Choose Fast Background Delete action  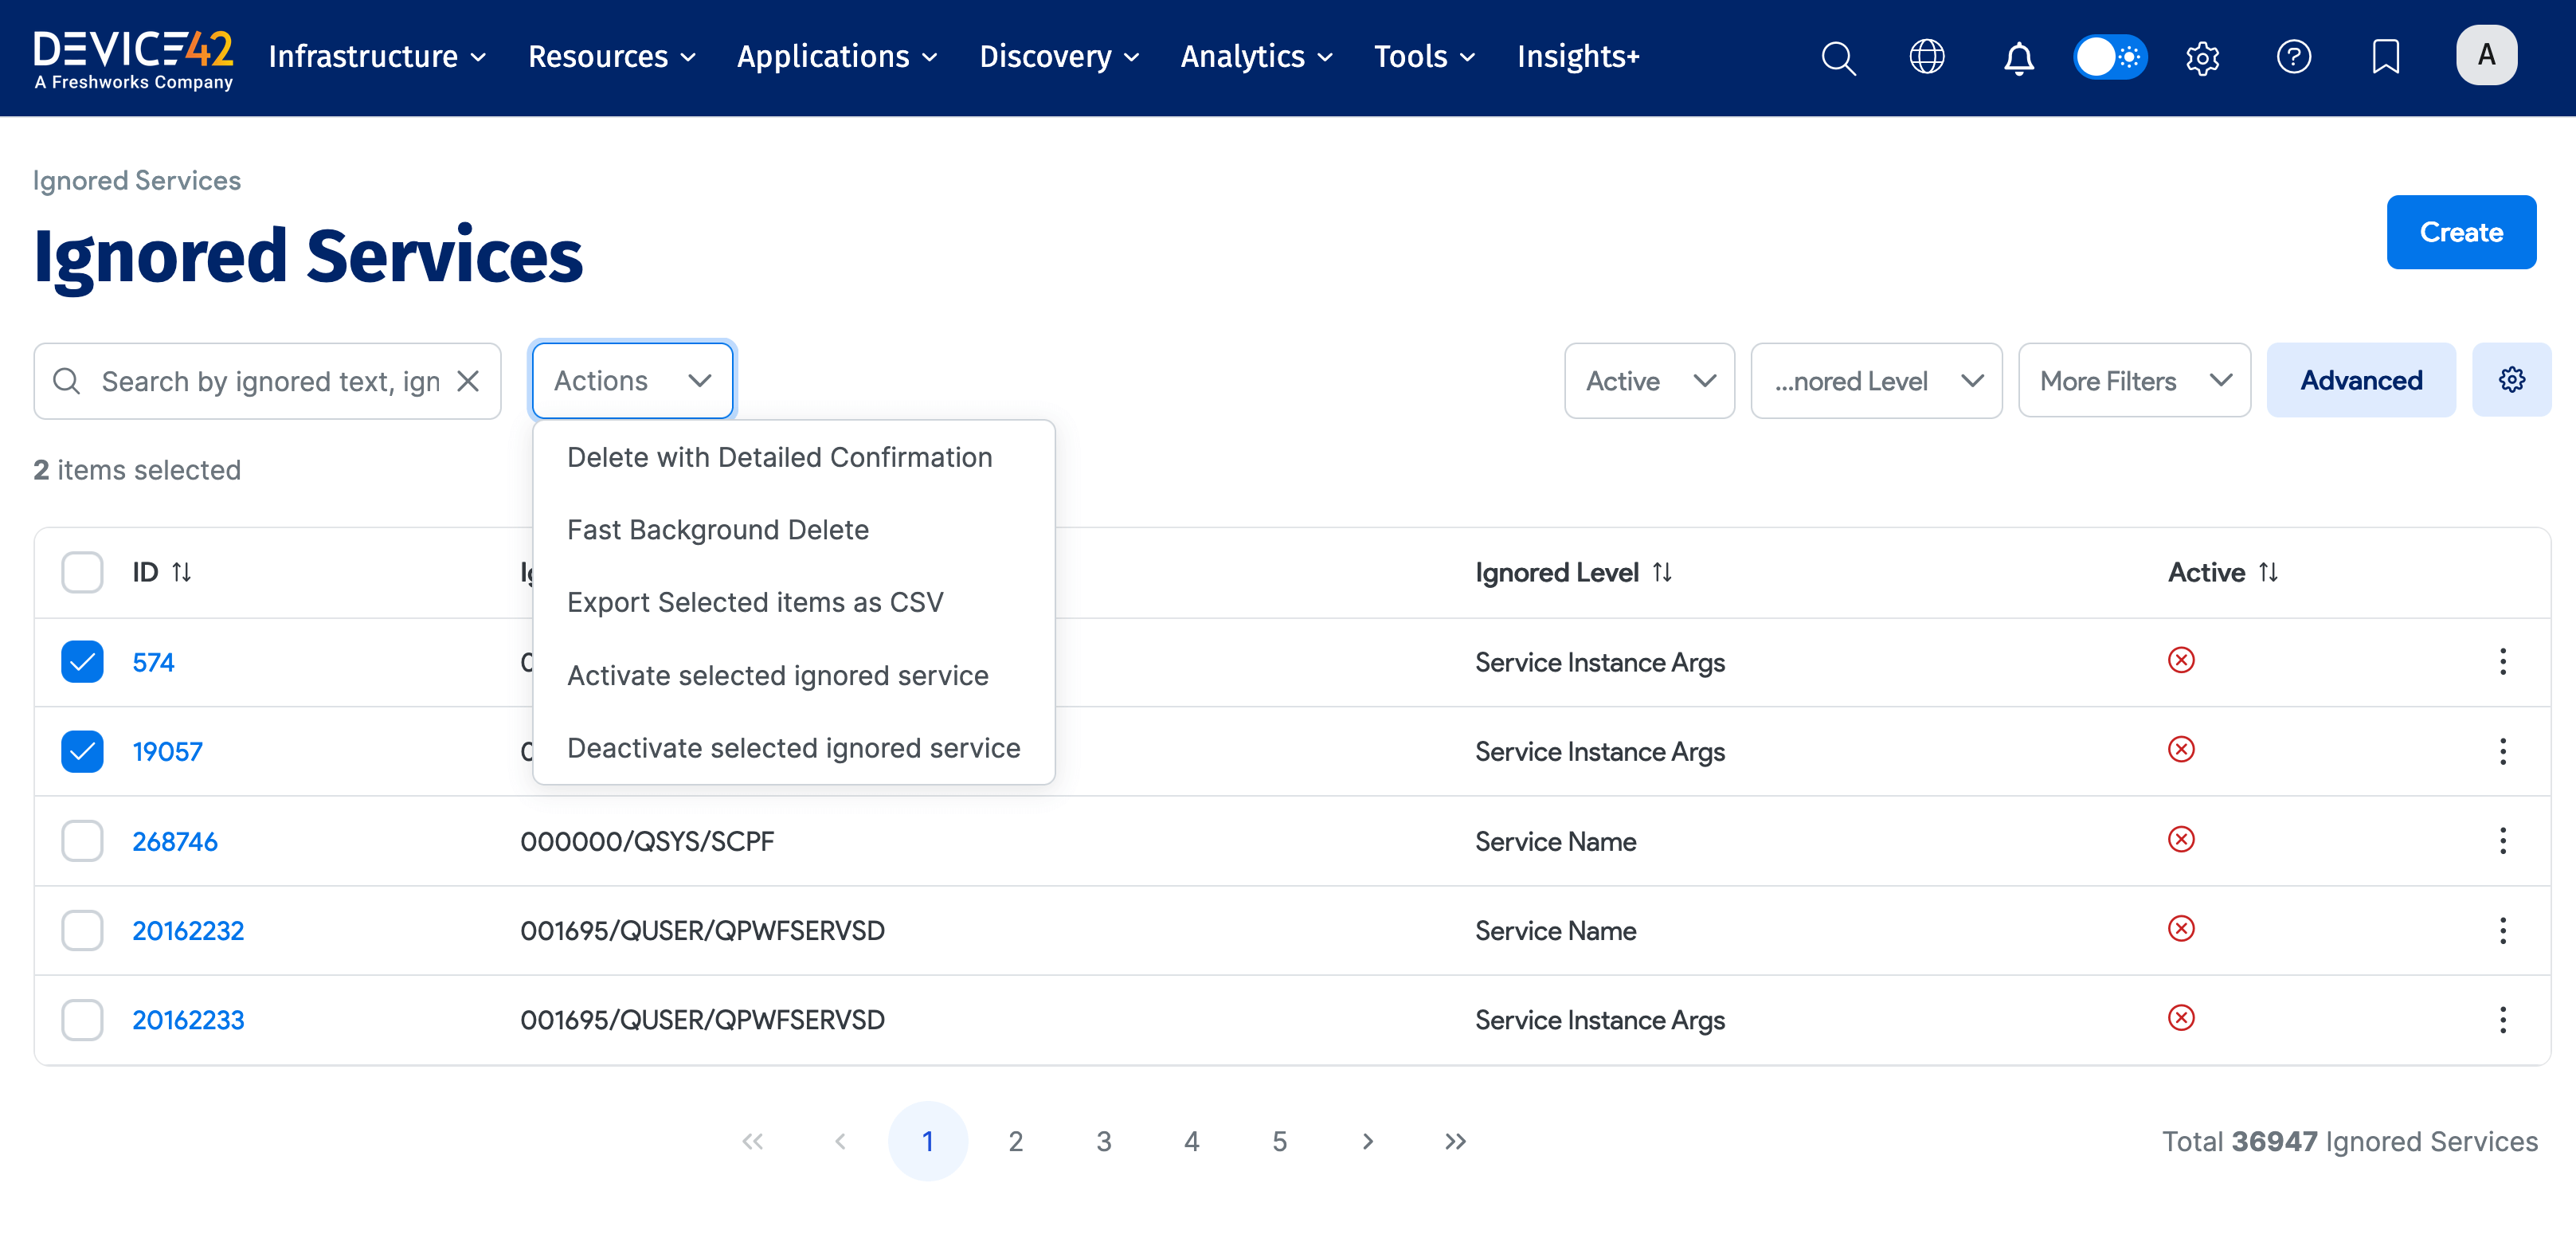pos(717,530)
